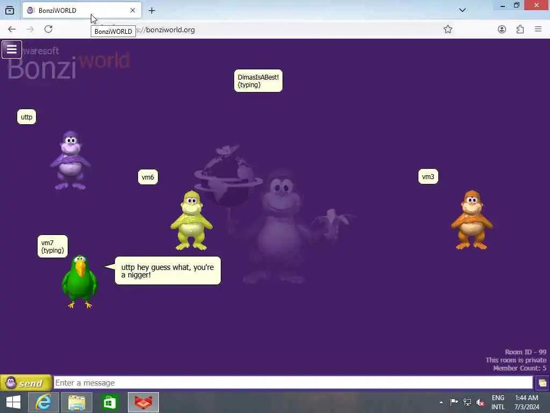Click the This room is private text
550x413 pixels.
[x=516, y=360]
